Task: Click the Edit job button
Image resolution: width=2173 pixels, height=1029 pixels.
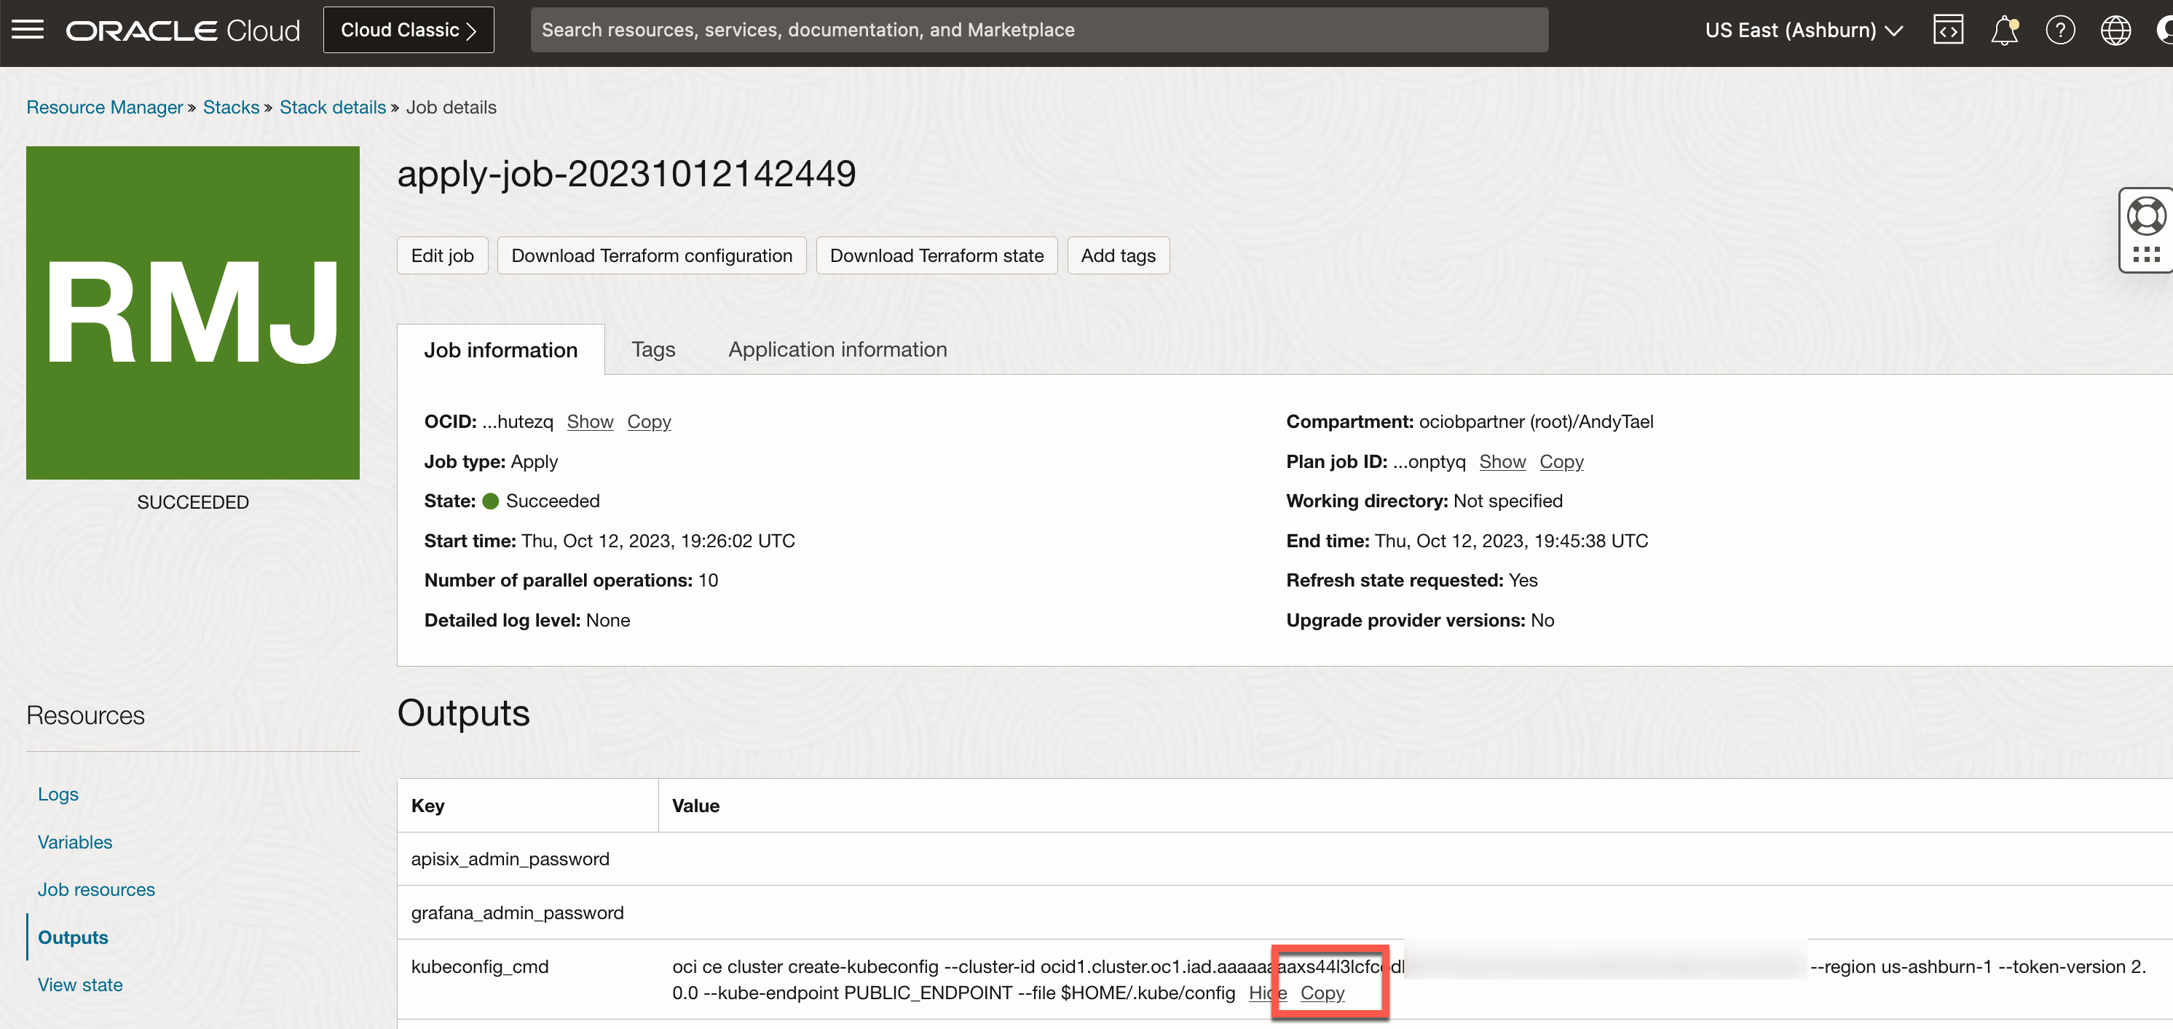Action: coord(442,255)
